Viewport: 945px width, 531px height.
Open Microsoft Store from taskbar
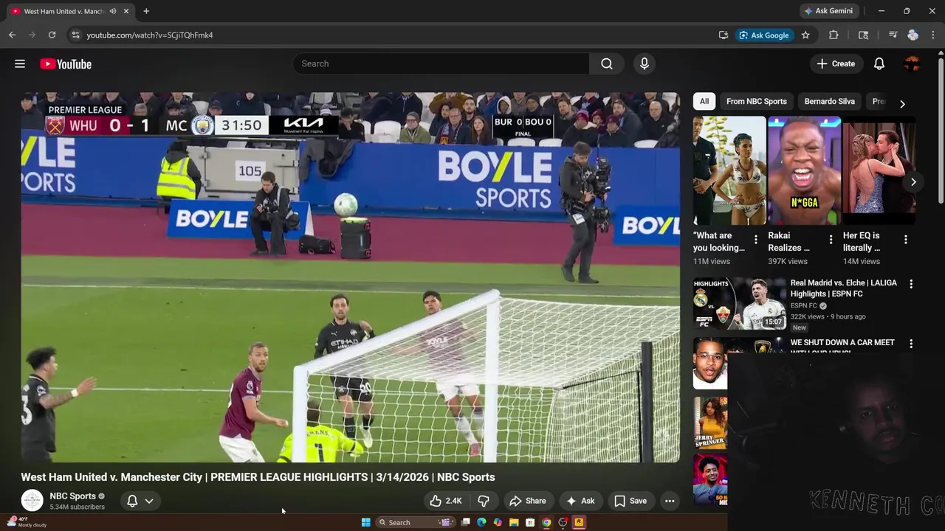click(x=530, y=522)
